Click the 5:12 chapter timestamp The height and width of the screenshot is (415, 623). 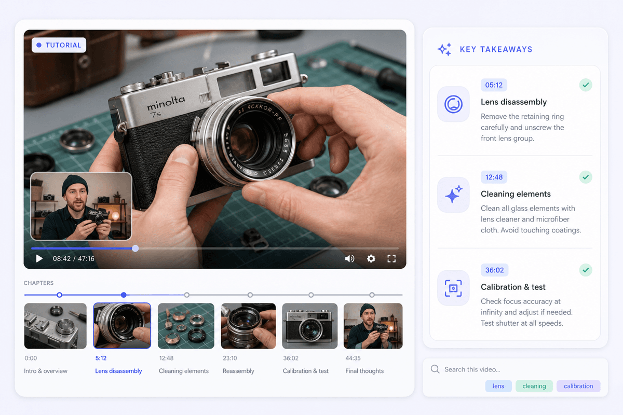(101, 358)
